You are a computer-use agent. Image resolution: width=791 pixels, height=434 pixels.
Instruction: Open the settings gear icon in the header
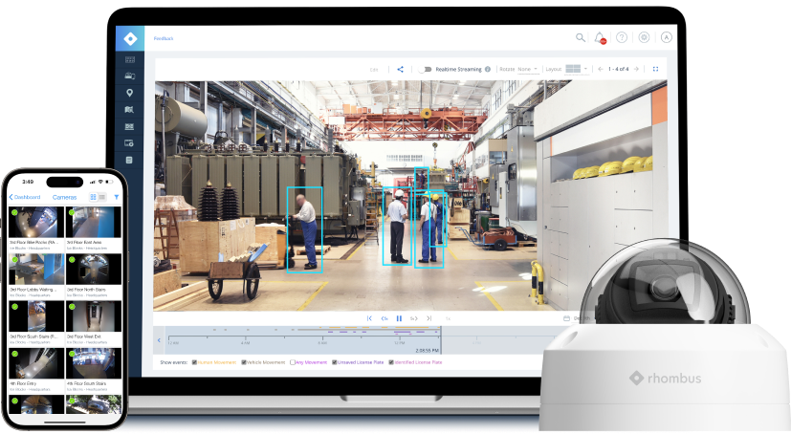[x=644, y=37]
